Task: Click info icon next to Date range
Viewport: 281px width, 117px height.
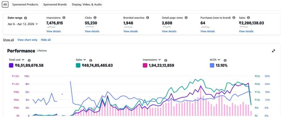Action: click(x=26, y=18)
